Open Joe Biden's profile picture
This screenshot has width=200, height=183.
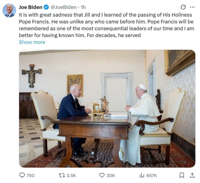click(9, 11)
